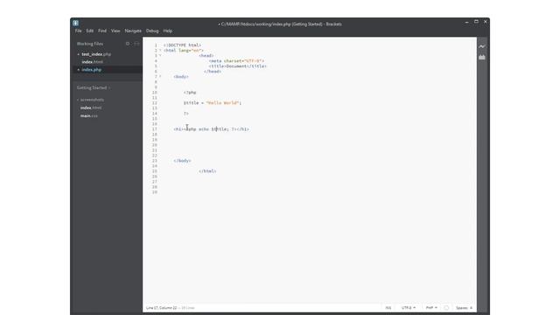Click the html lang="en" tag line
The width and height of the screenshot is (560, 315).
184,51
